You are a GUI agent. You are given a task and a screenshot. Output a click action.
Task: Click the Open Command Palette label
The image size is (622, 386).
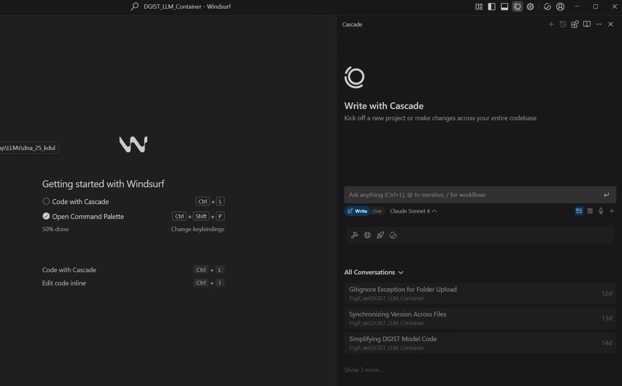(x=88, y=216)
